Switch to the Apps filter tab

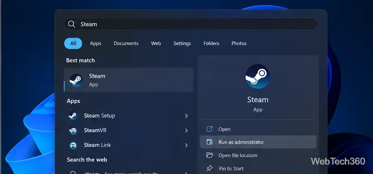tap(95, 43)
